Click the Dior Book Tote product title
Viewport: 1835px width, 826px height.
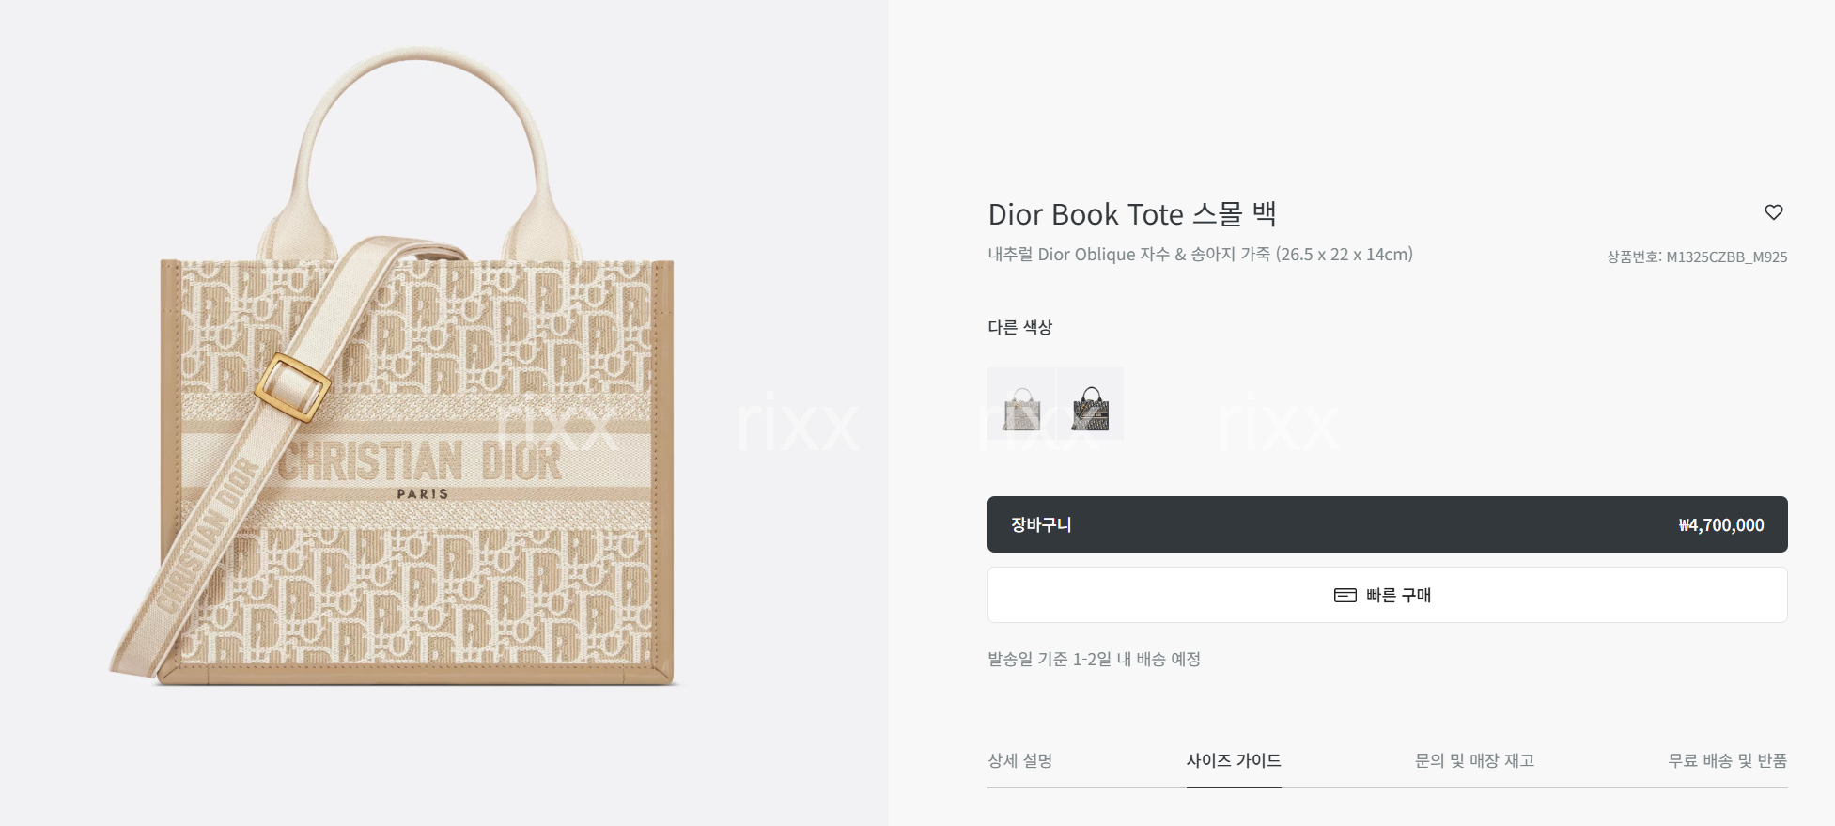click(x=1132, y=214)
